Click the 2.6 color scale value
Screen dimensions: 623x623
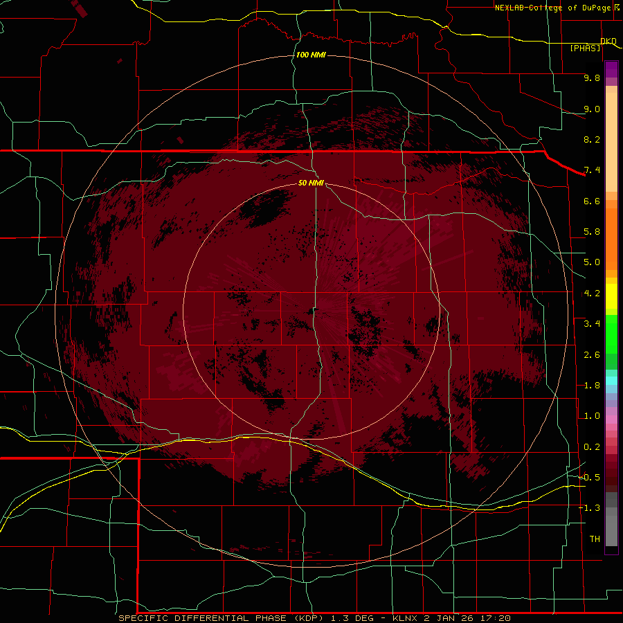(x=592, y=355)
